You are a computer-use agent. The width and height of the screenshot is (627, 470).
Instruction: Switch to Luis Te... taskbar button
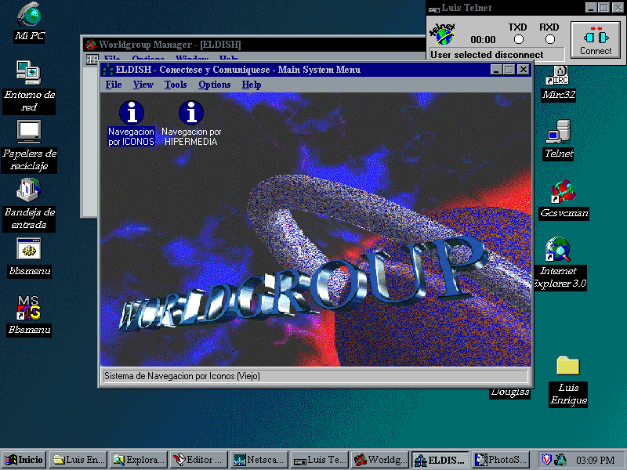pos(320,460)
